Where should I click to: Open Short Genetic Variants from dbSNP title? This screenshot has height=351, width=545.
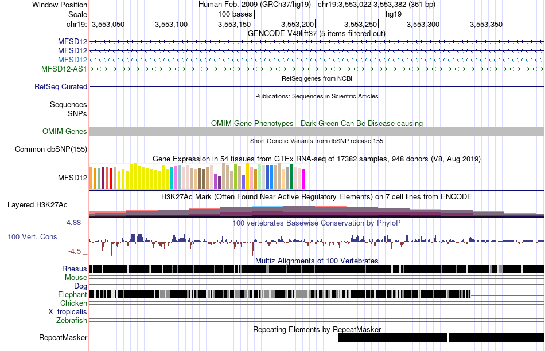pos(317,141)
